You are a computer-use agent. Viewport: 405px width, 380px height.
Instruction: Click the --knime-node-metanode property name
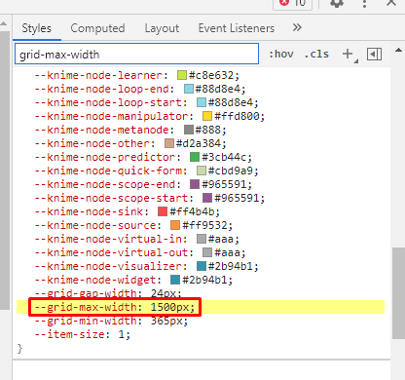(x=101, y=130)
